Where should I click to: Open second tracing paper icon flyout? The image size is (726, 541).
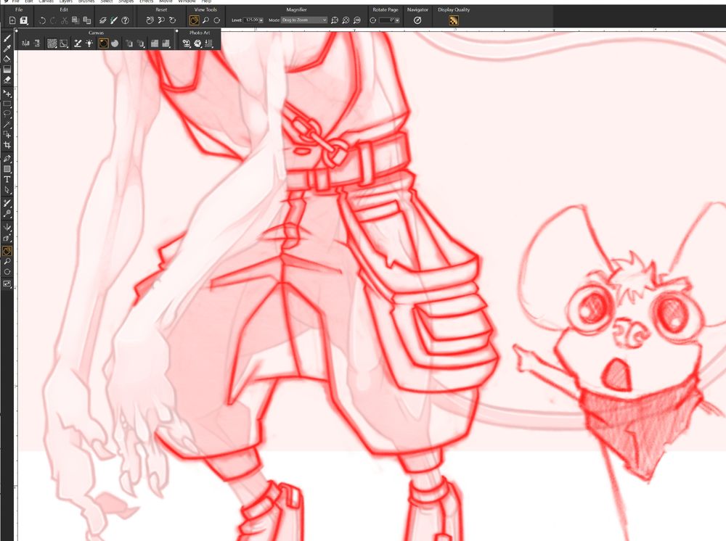click(x=141, y=44)
